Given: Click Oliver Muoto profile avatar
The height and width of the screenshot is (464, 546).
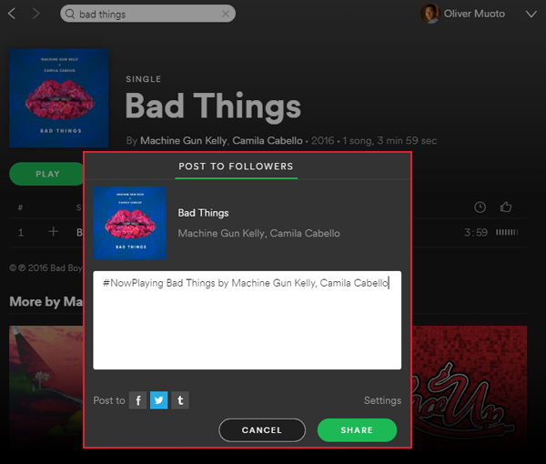Looking at the screenshot, I should point(430,14).
